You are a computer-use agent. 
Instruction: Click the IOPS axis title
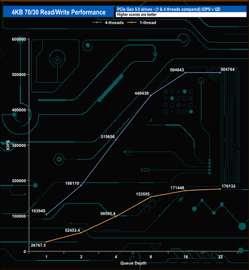click(8, 145)
